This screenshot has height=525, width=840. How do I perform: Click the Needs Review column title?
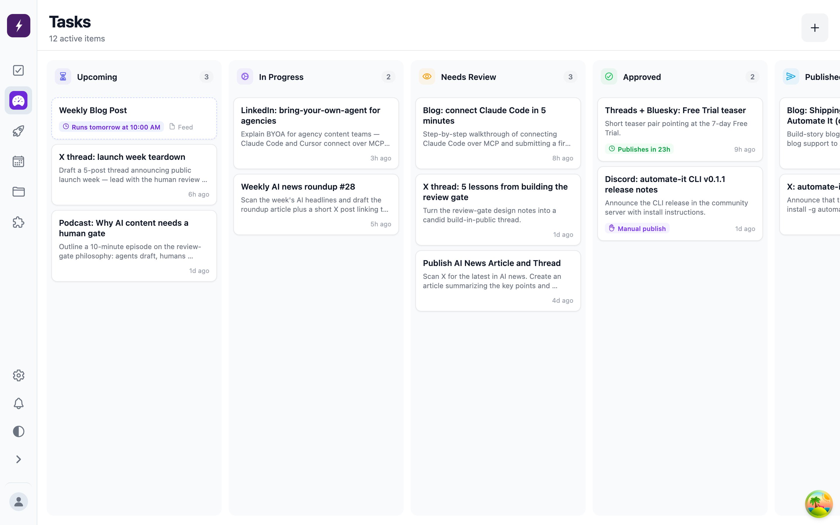coord(468,77)
